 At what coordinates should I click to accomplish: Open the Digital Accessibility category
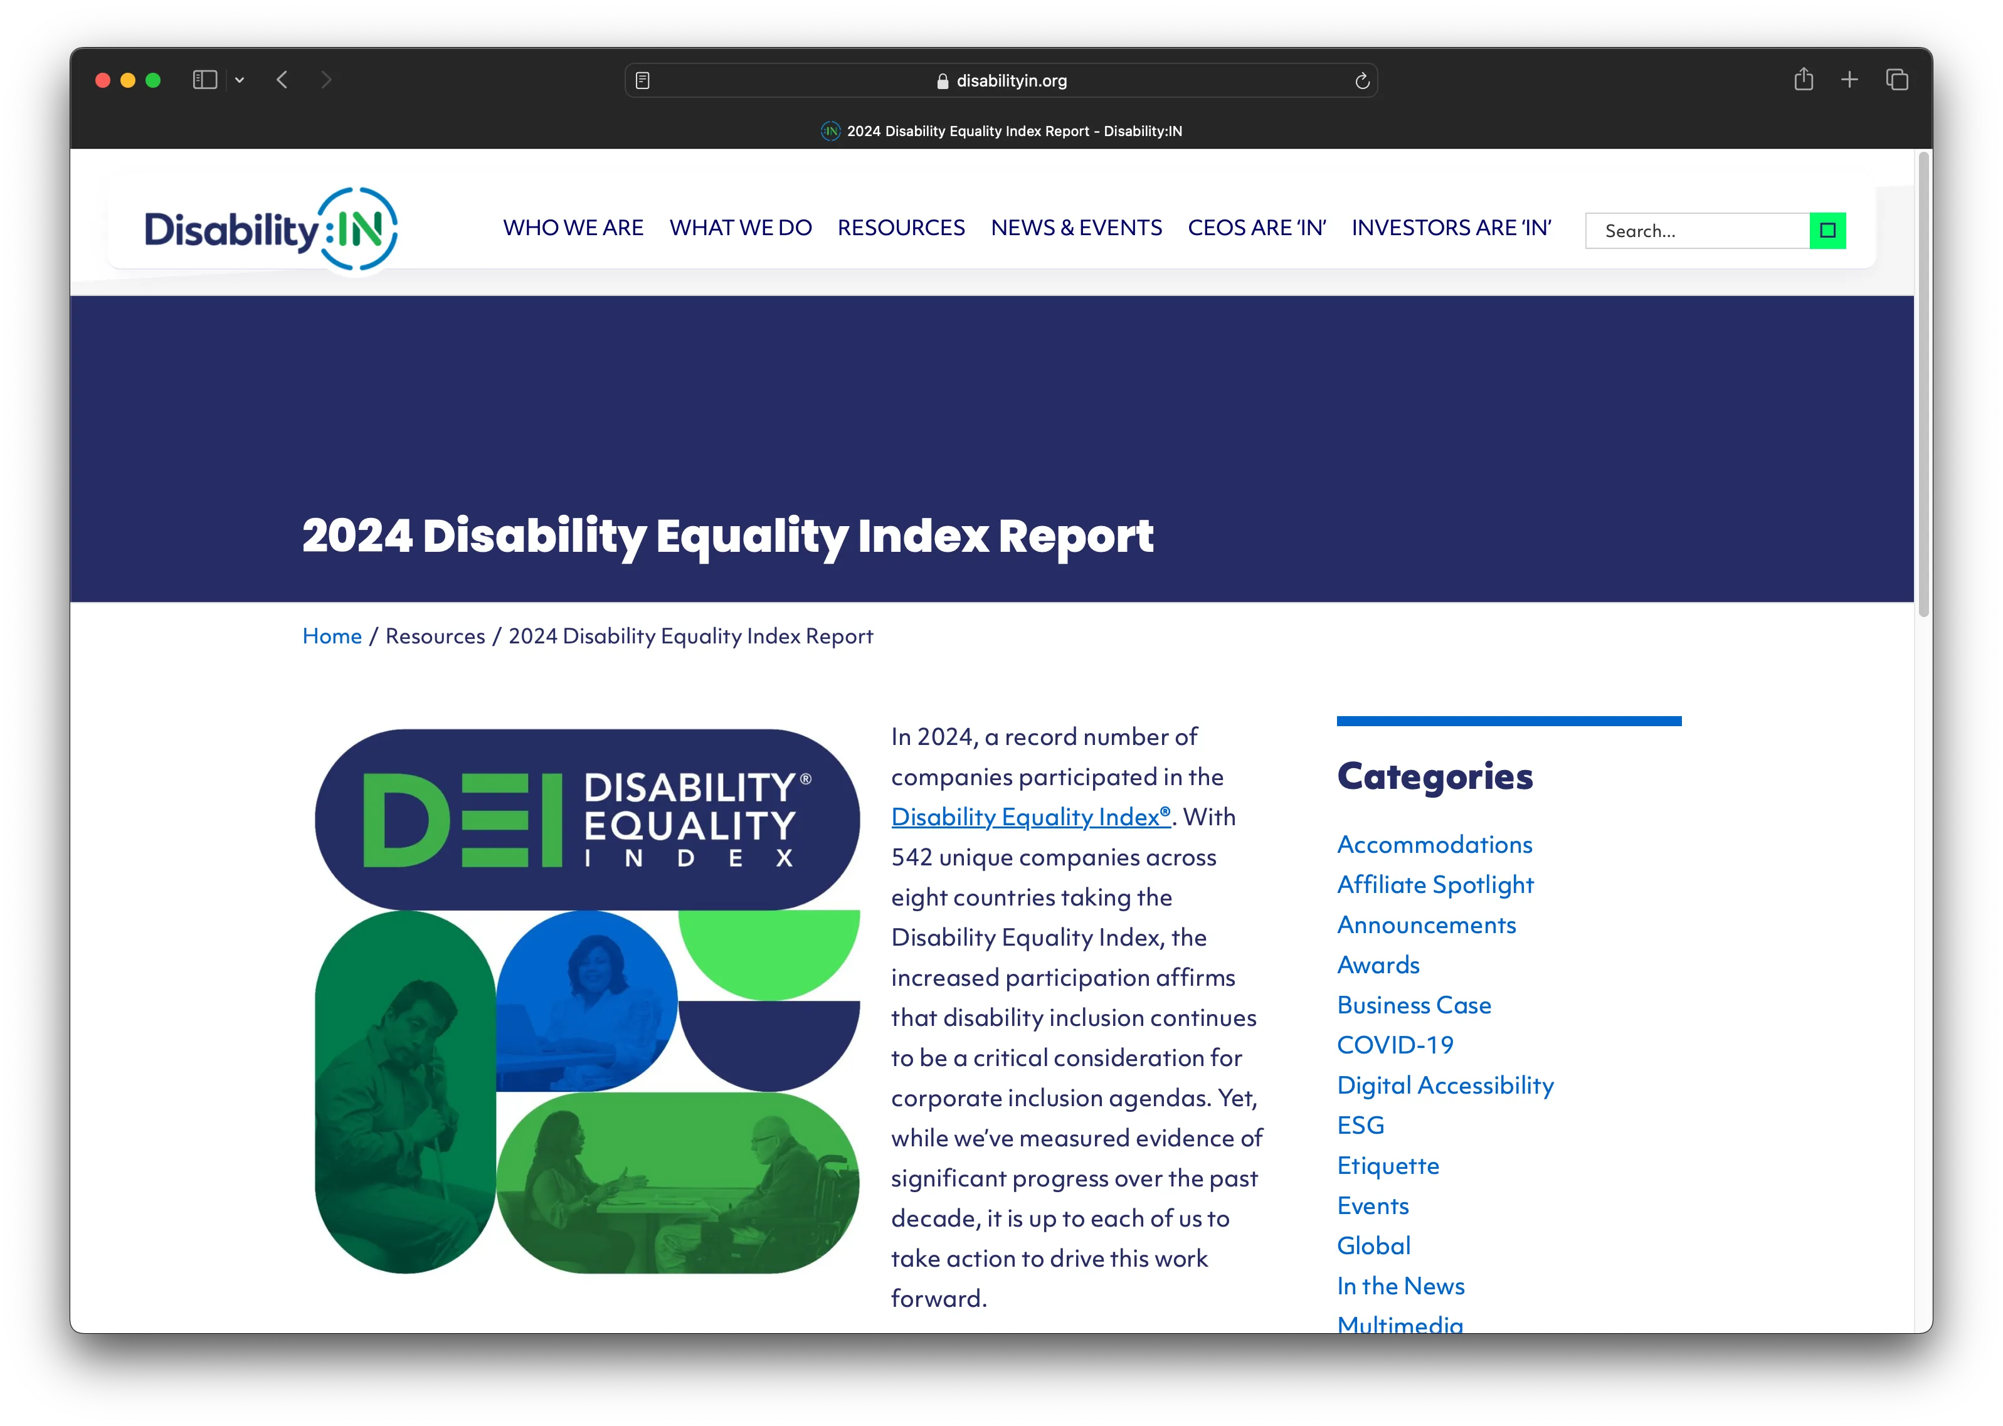coord(1445,1086)
